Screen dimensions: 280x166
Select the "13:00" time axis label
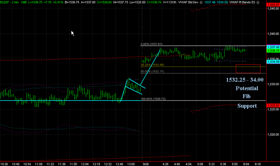coord(131,164)
